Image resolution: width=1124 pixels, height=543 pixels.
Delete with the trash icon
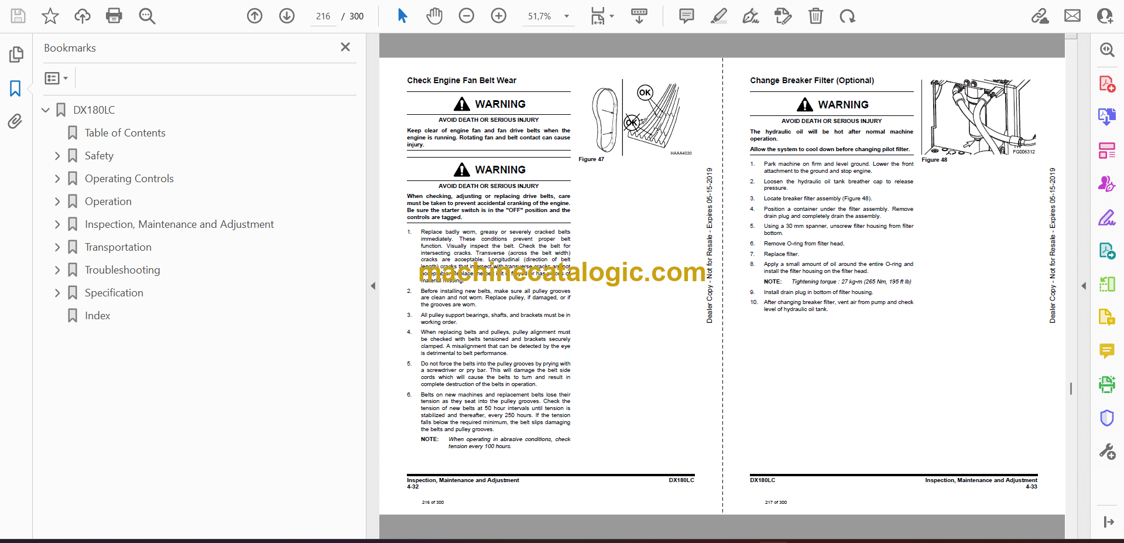click(x=815, y=16)
